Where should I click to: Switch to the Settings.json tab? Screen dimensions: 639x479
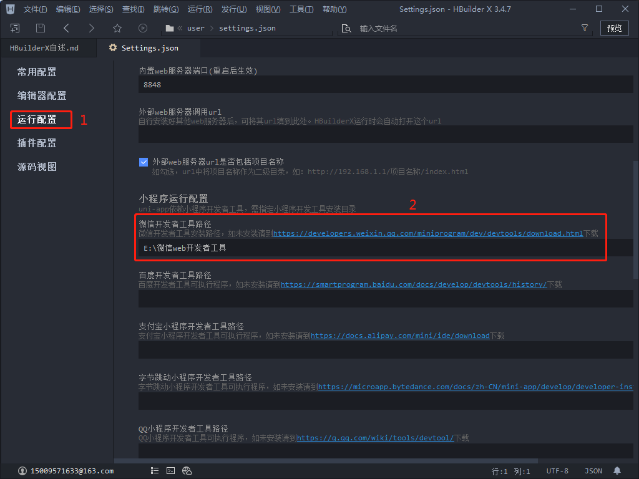[149, 48]
